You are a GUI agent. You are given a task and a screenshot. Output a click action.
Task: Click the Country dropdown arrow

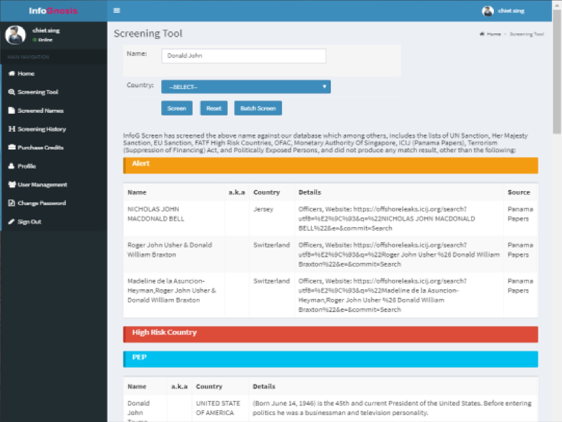click(324, 87)
